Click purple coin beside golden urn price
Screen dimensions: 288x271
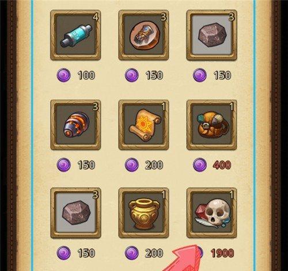tap(131, 253)
